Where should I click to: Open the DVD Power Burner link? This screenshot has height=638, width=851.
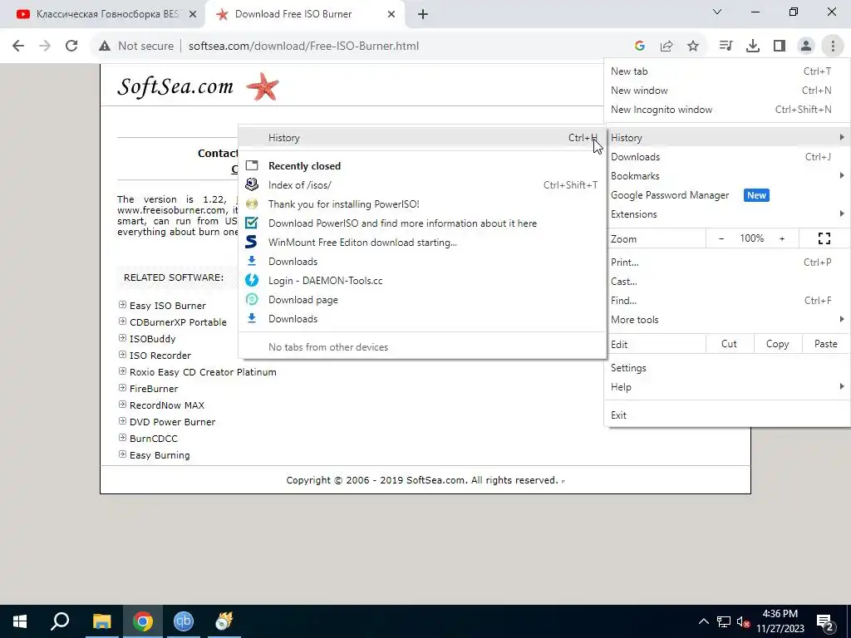(173, 422)
